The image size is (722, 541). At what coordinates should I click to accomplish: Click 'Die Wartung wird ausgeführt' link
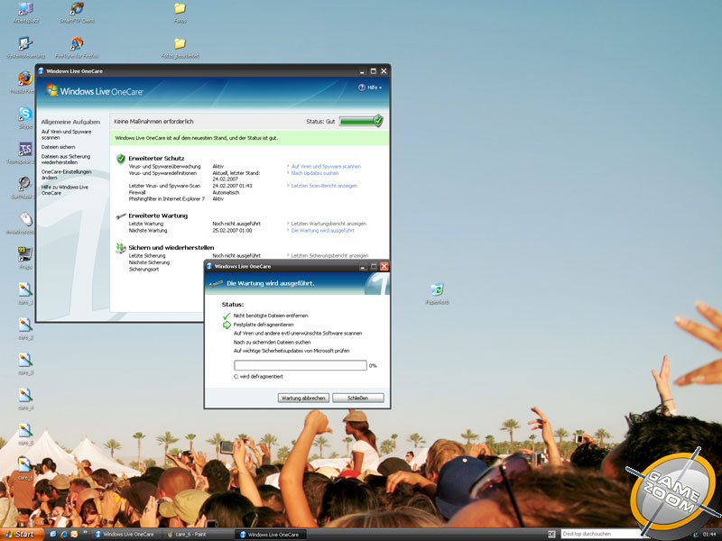click(x=323, y=231)
